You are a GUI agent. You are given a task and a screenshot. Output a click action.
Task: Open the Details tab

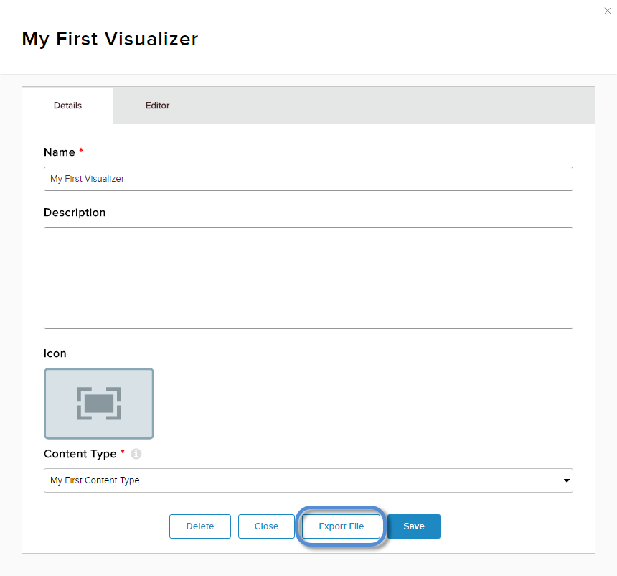point(67,106)
